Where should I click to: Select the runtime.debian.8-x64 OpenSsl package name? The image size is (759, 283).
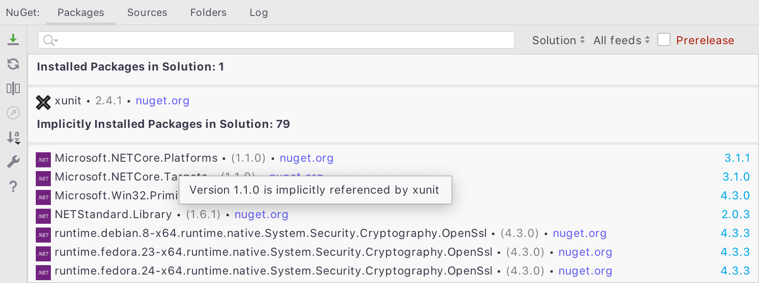click(271, 233)
